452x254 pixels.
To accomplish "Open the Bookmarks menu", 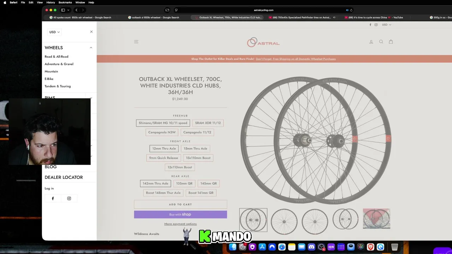I will [65, 2].
